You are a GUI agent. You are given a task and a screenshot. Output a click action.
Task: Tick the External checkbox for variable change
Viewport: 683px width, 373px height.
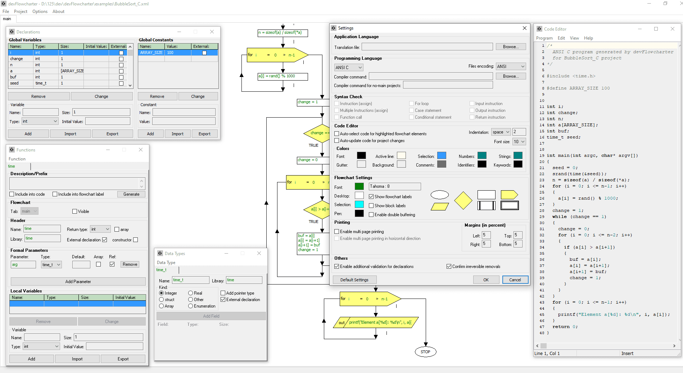tap(121, 59)
